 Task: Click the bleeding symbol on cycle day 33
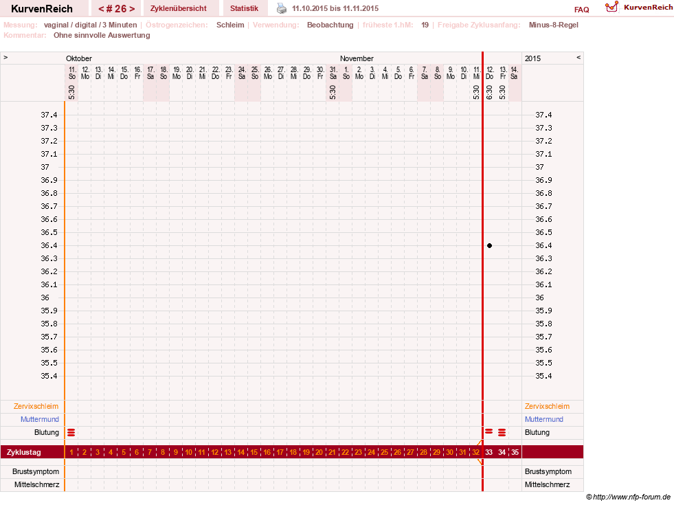point(488,431)
